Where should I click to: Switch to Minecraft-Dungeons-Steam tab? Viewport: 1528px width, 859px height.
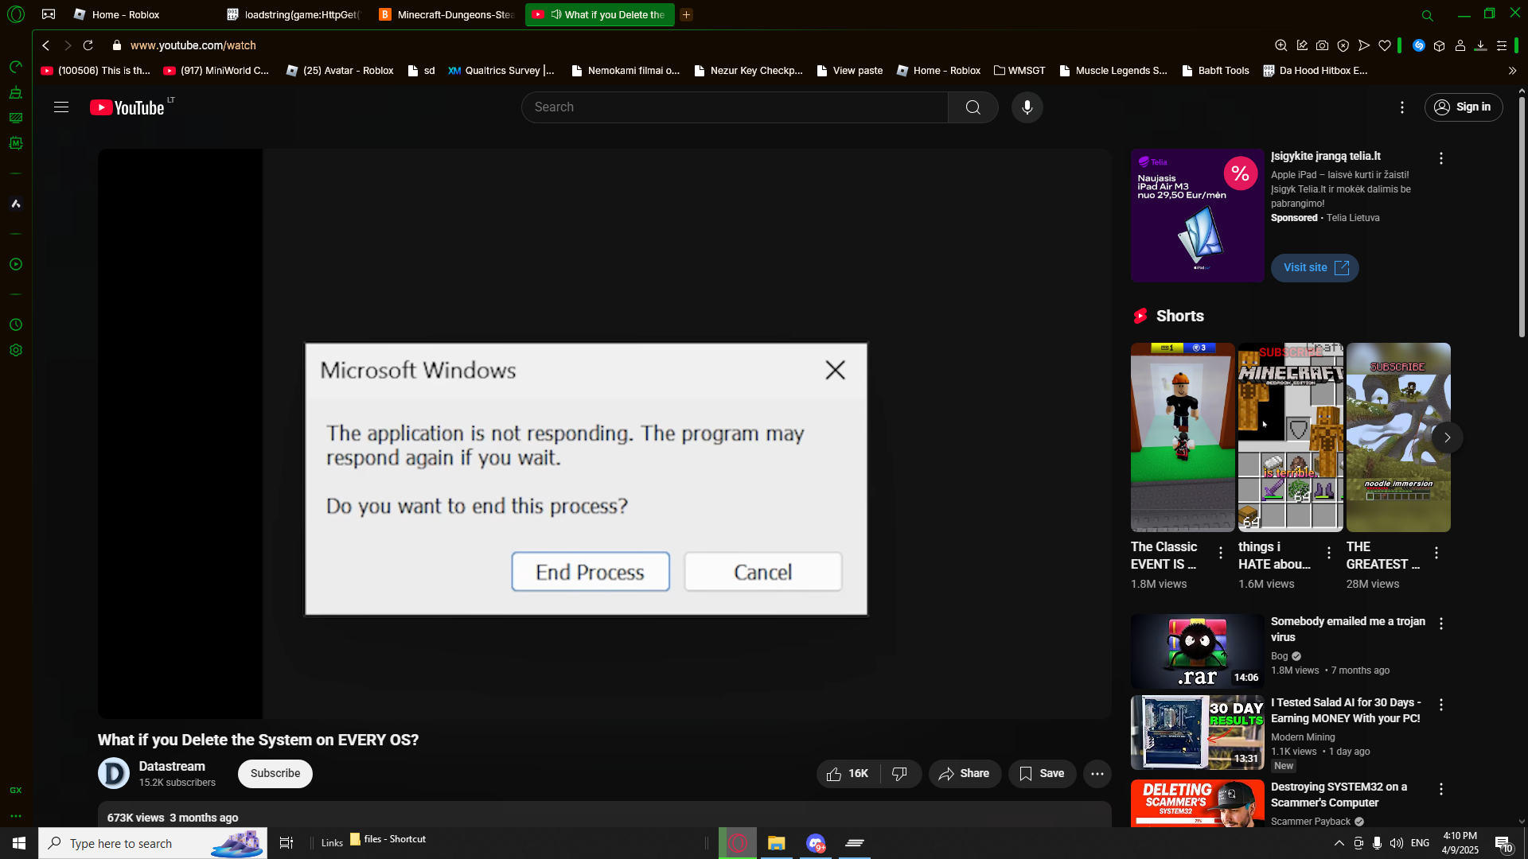(x=448, y=14)
